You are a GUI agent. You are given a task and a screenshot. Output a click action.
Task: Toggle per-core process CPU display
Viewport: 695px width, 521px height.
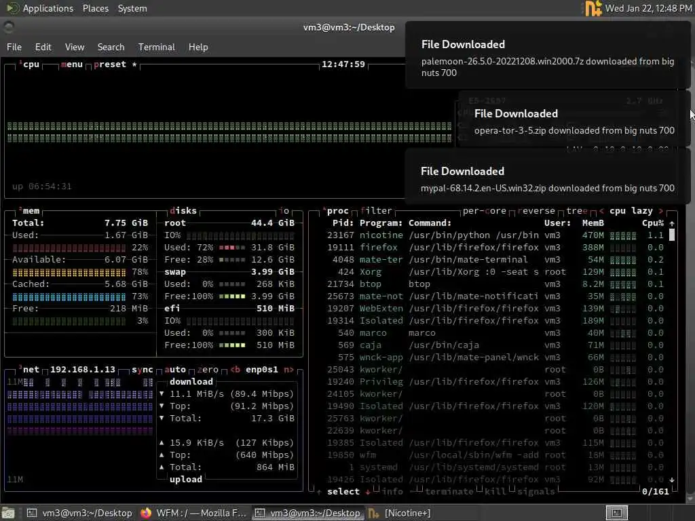(x=484, y=211)
